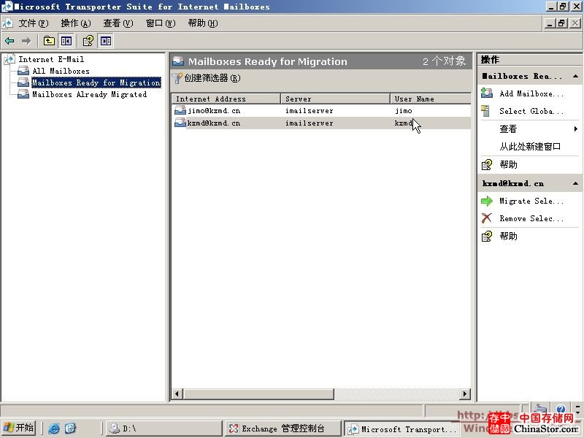This screenshot has width=584, height=438.
Task: Toggle the Show/Hide action pane icon
Action: (106, 41)
